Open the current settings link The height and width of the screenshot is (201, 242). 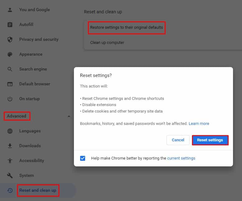click(x=181, y=158)
